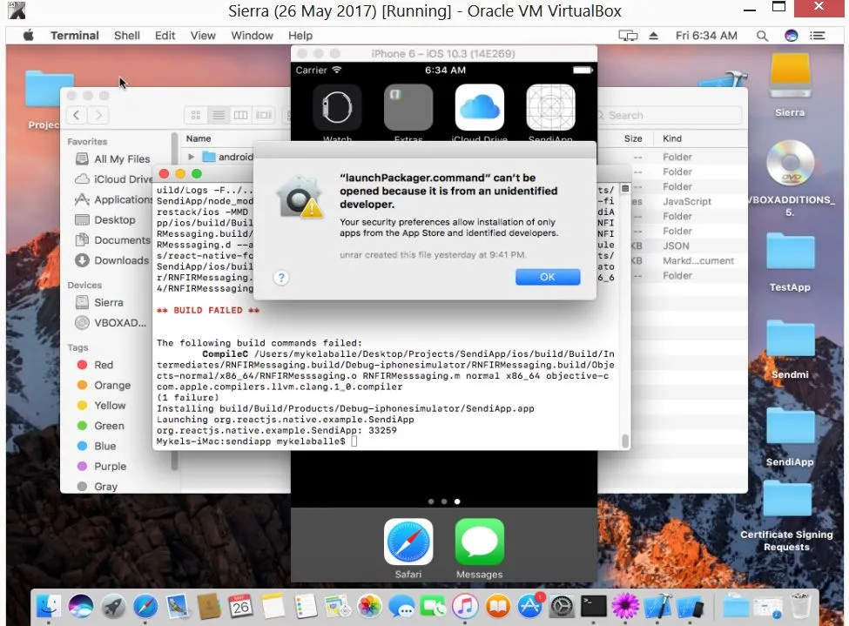
Task: Select Documents in Finder sidebar
Action: (x=113, y=240)
